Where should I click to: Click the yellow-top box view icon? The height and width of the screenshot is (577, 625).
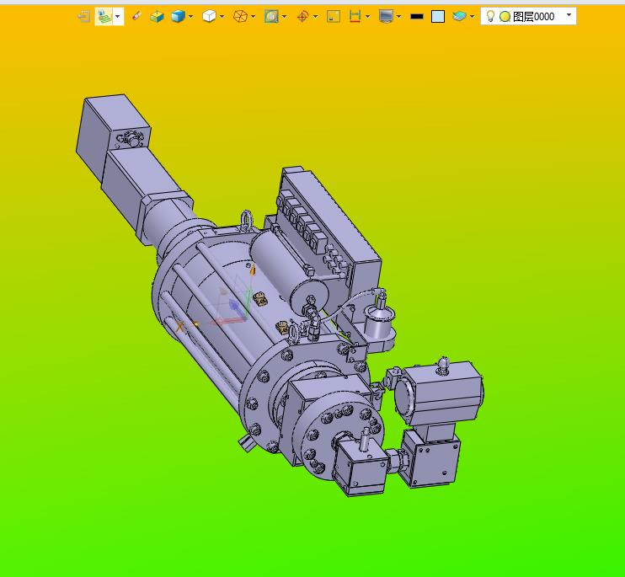pos(157,16)
